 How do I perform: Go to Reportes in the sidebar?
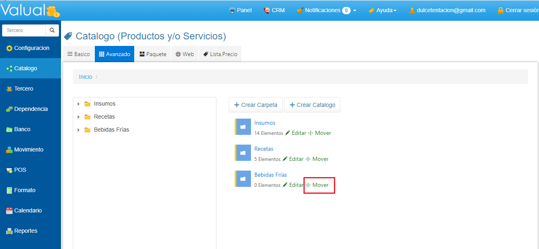[26, 231]
